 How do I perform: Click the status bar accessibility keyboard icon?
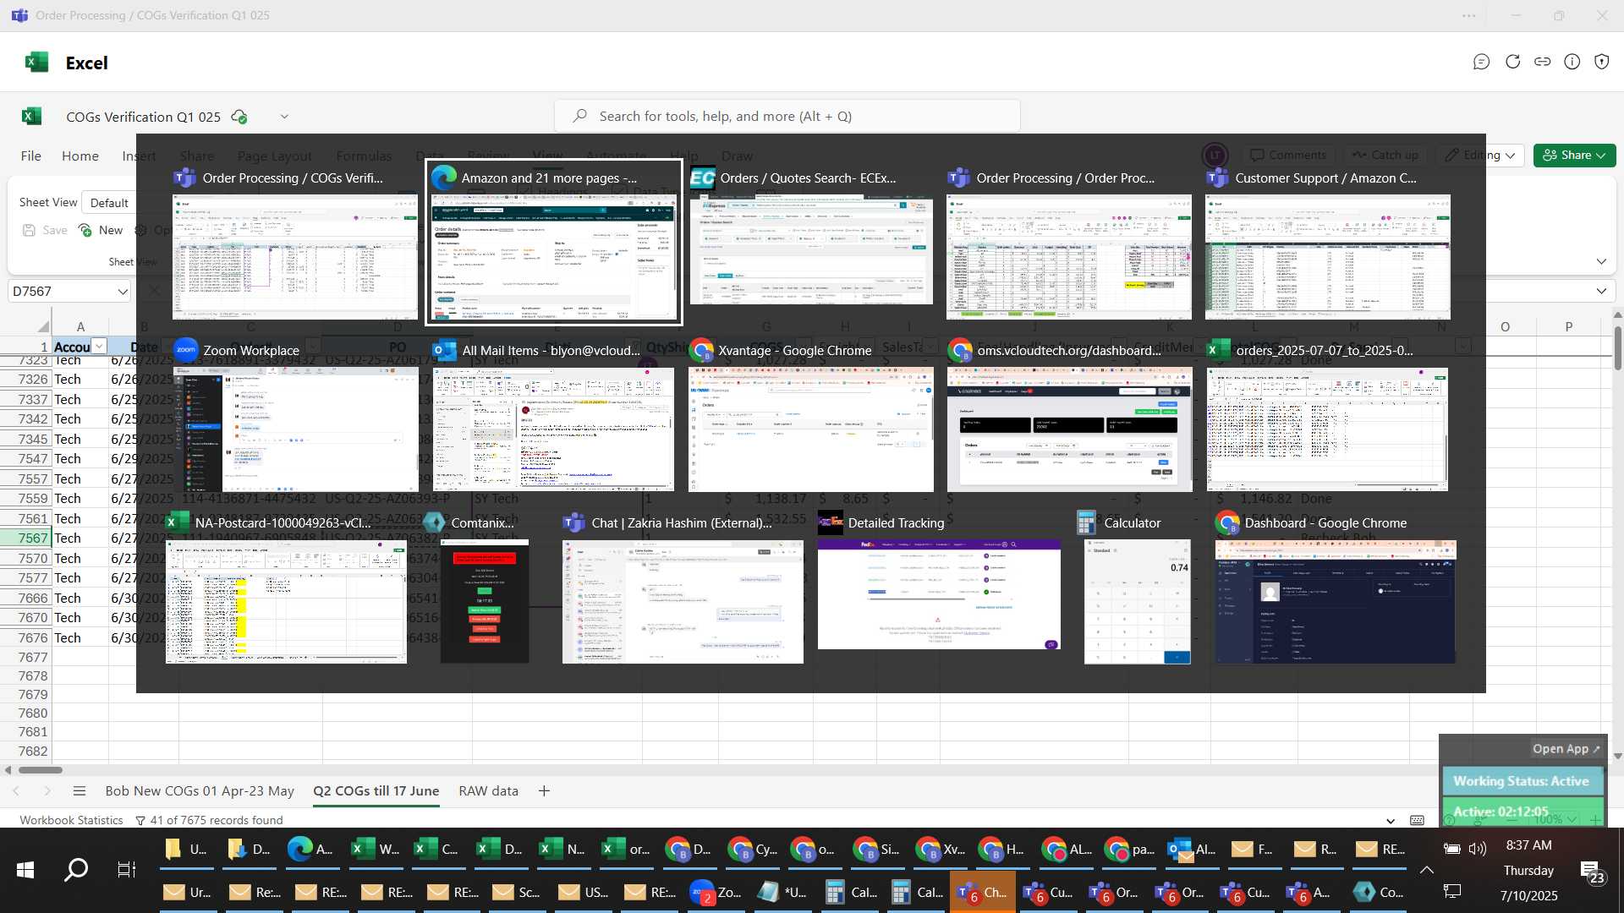[1417, 820]
